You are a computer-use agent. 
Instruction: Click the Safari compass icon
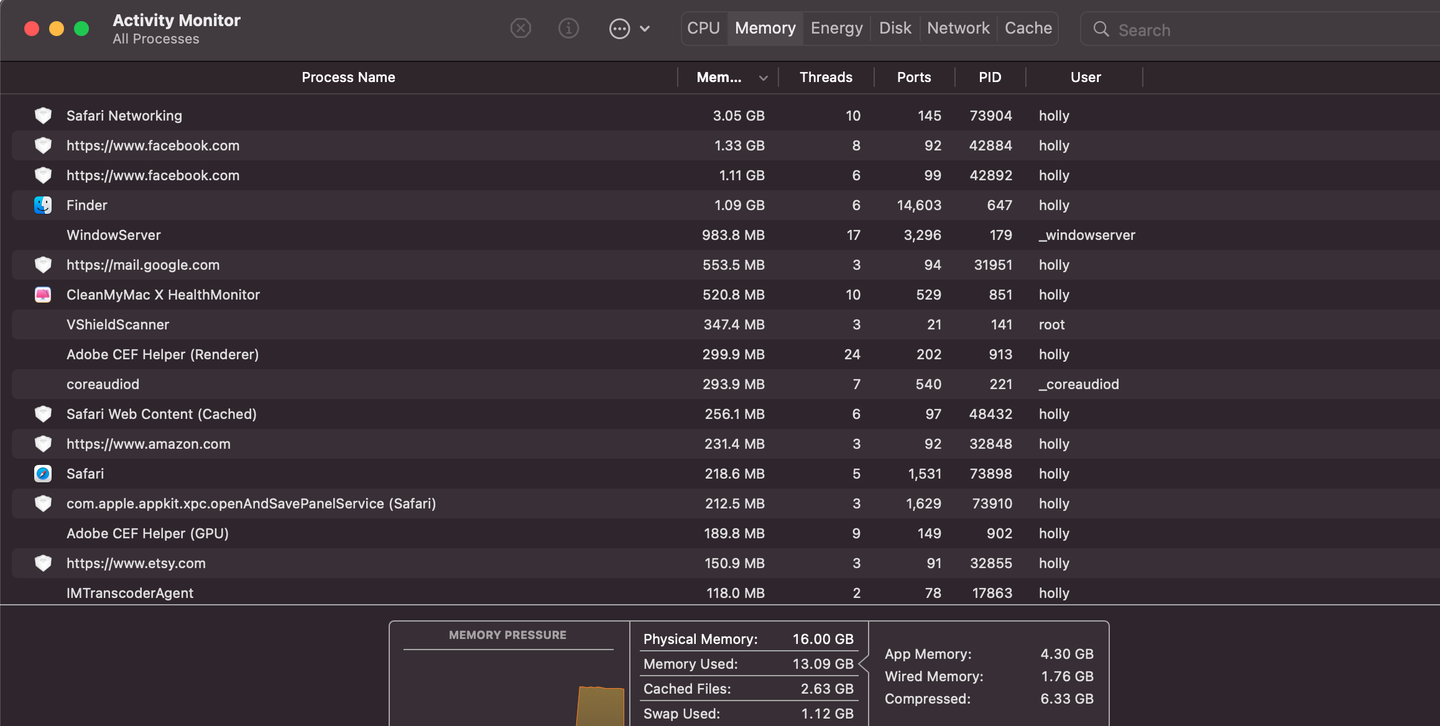(43, 474)
